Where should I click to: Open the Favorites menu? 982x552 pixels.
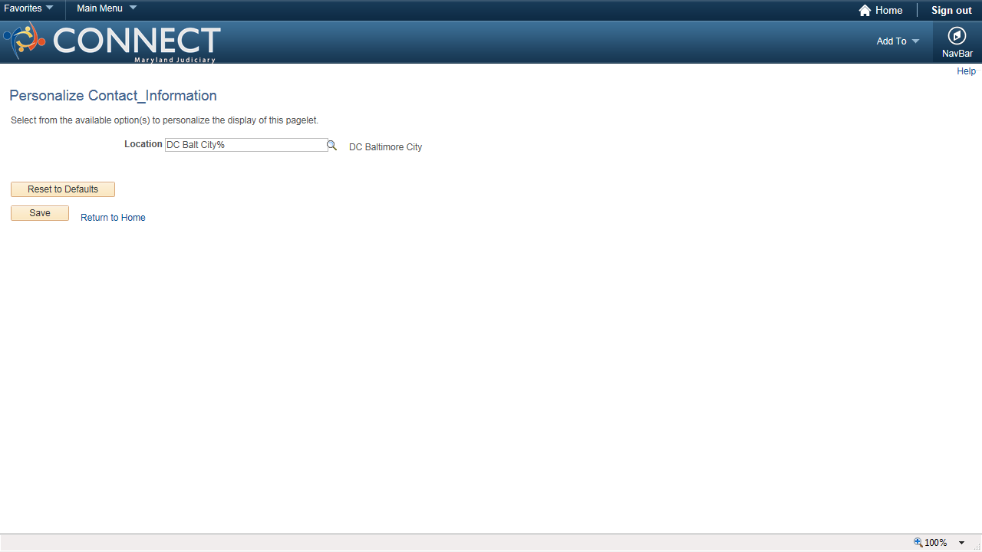click(23, 8)
